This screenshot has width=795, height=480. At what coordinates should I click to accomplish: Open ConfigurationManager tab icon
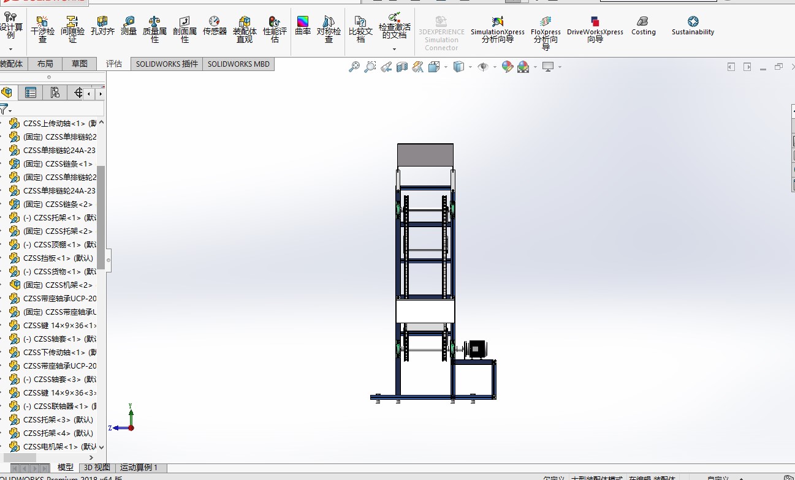55,92
